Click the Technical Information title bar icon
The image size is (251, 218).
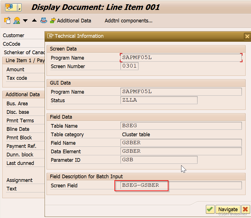click(50, 36)
